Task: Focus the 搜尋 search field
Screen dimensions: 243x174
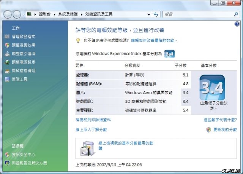Action: (198, 14)
